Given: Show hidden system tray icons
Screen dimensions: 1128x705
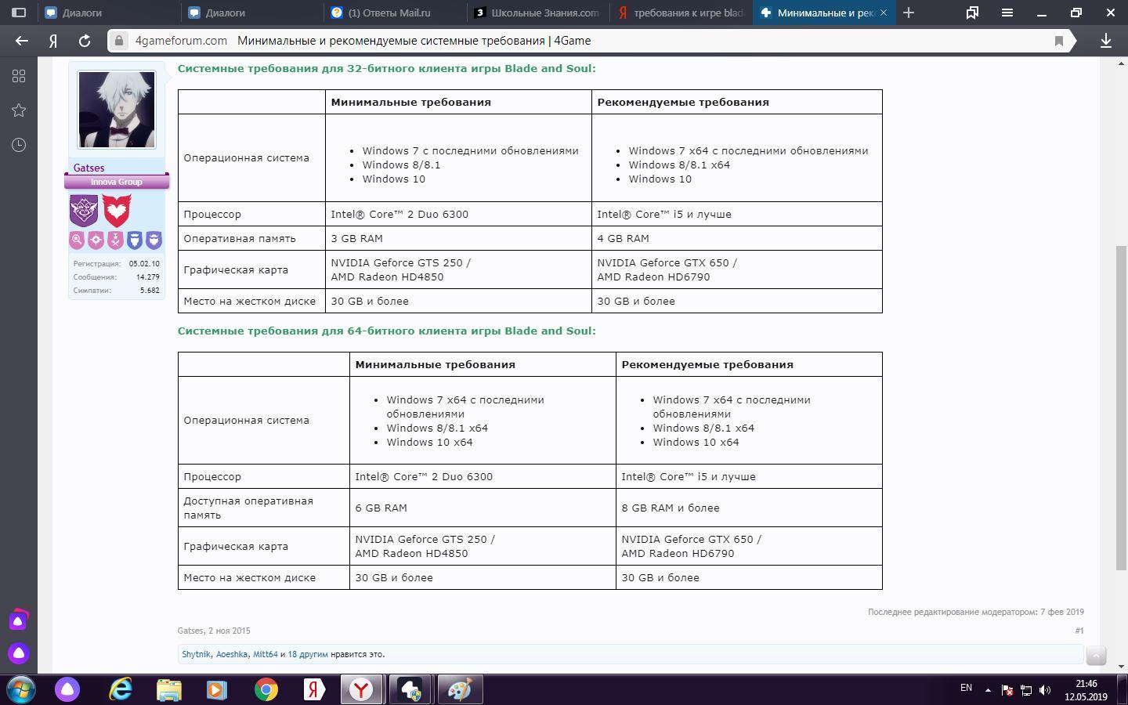Looking at the screenshot, I should point(988,690).
